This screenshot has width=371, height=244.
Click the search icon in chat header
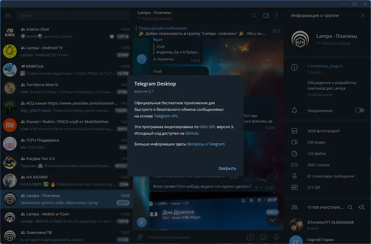click(x=254, y=15)
